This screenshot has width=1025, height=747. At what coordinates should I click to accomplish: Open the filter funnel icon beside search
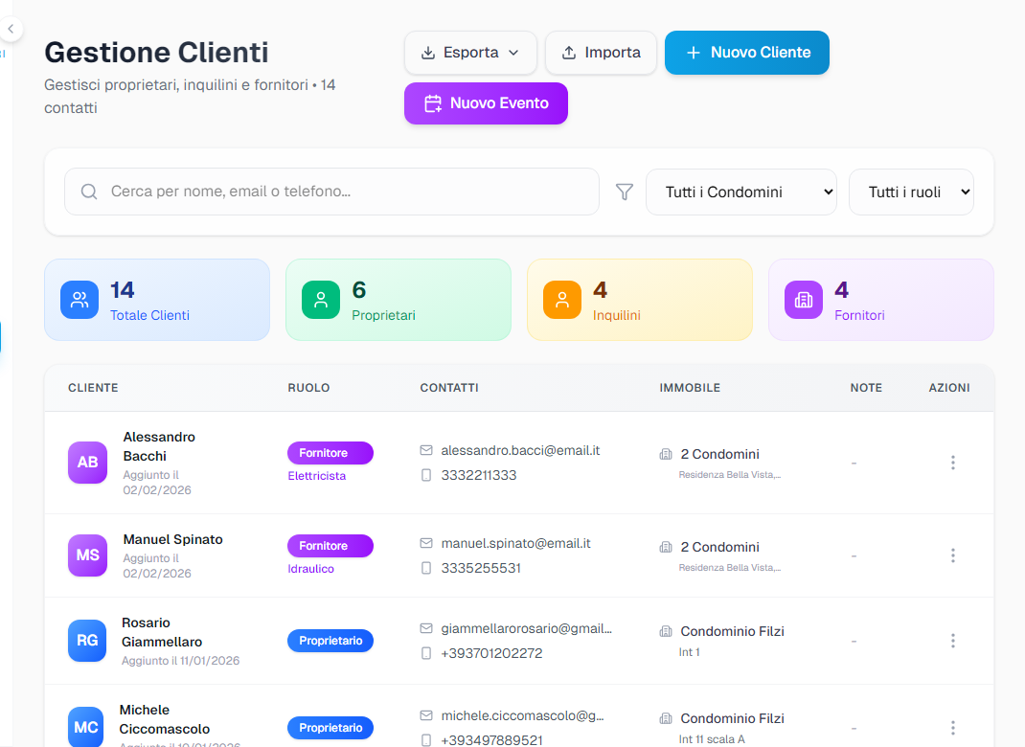coord(624,192)
